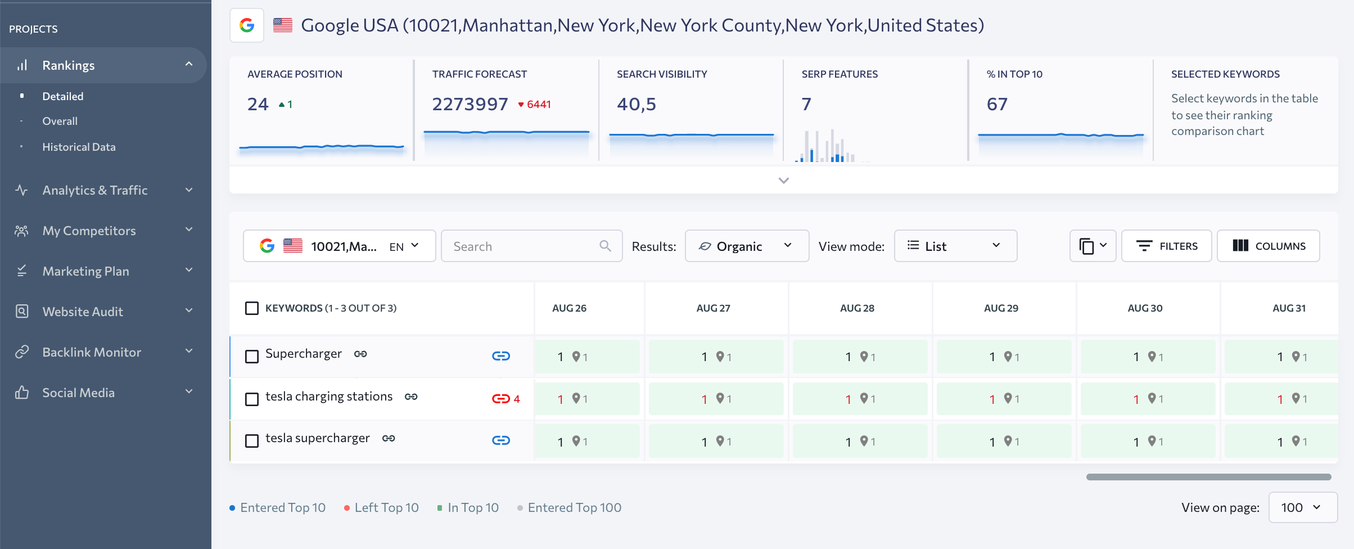Expand Analytics & Traffic chevron
Image resolution: width=1354 pixels, height=549 pixels.
pos(189,190)
